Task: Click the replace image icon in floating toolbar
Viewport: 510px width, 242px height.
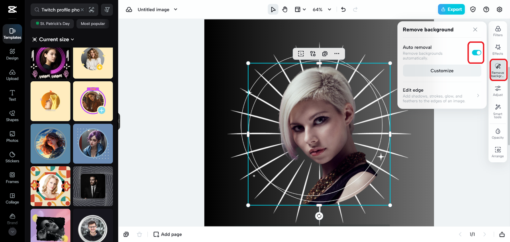Action: click(313, 53)
